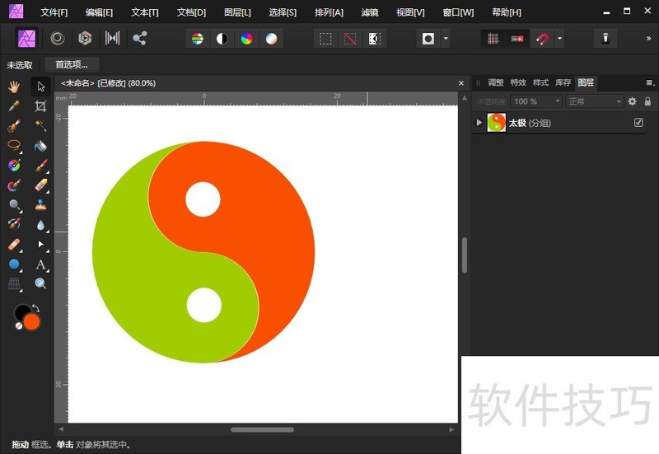Open the 滤镜 menu
The height and width of the screenshot is (454, 659).
370,12
